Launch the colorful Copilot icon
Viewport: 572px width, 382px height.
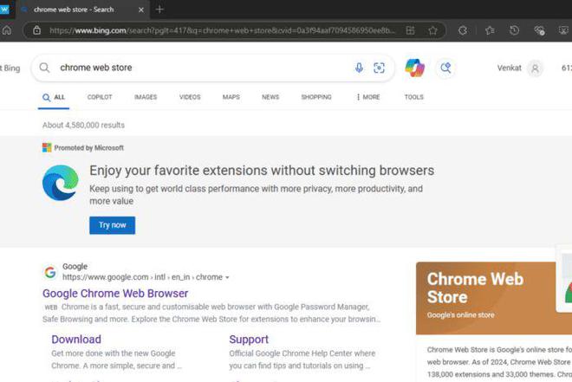point(415,68)
